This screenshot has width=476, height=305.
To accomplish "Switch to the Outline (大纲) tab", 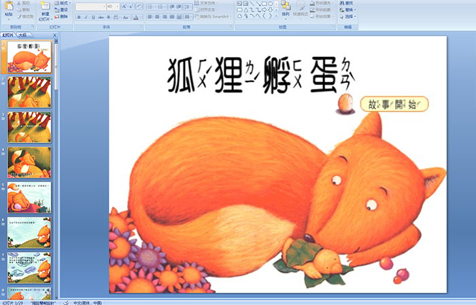I will coord(22,35).
